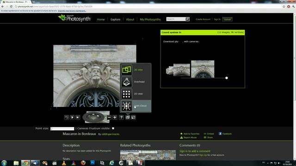
Task: Select the Point Cloud view icon
Action: pos(126,106)
